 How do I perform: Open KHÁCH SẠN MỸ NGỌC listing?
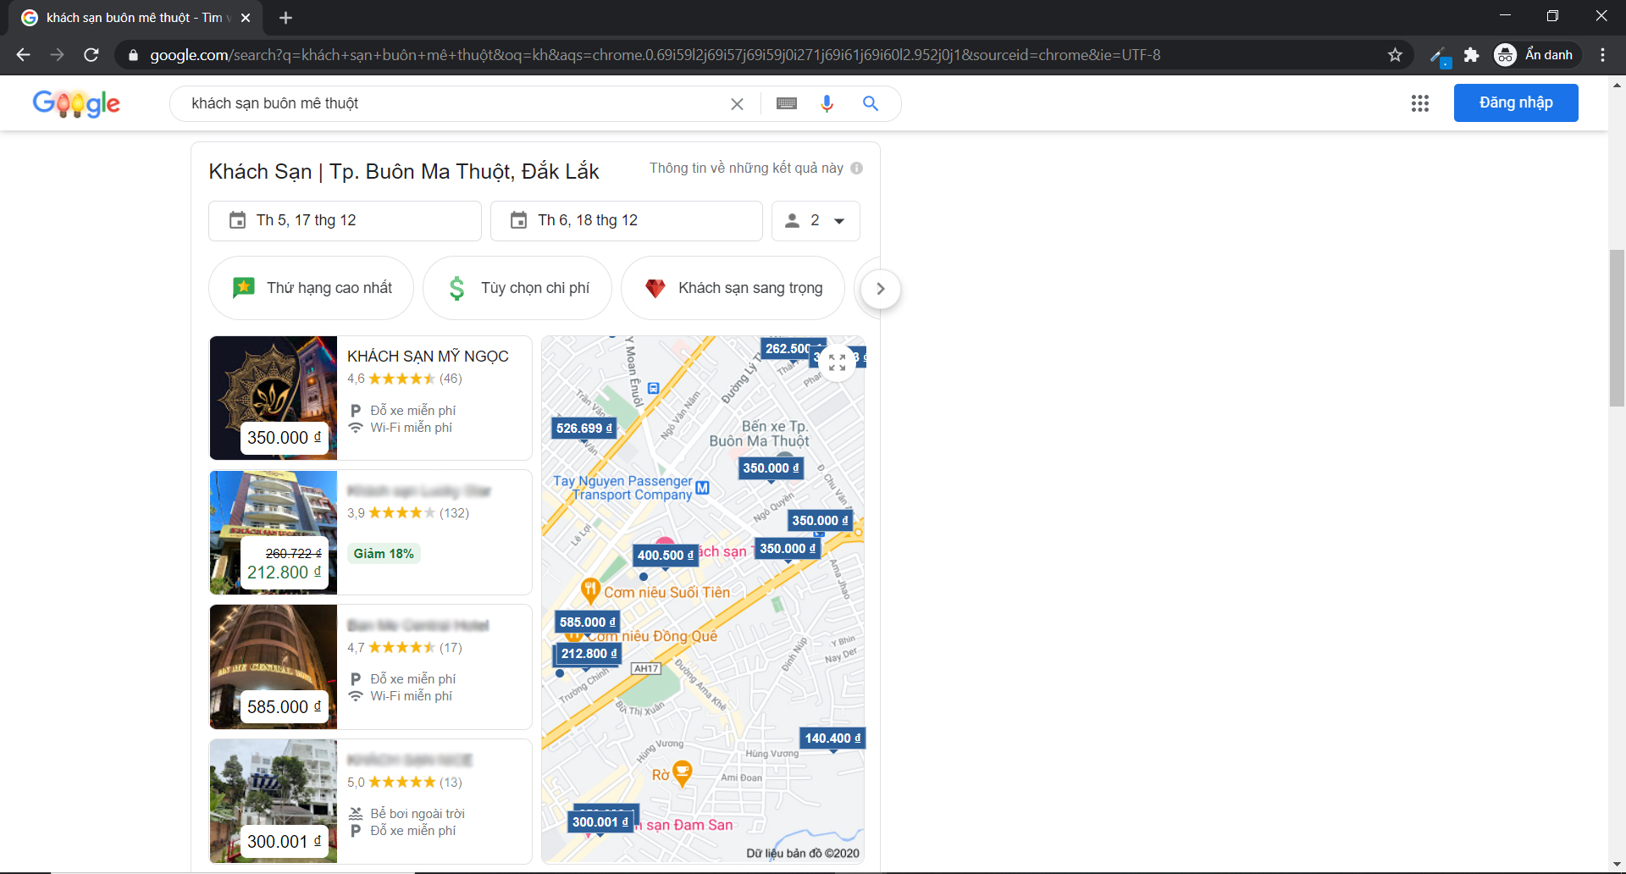[428, 356]
